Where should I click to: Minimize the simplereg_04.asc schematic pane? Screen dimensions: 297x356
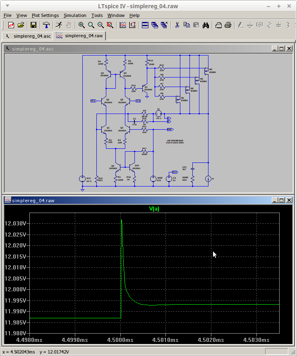click(275, 48)
